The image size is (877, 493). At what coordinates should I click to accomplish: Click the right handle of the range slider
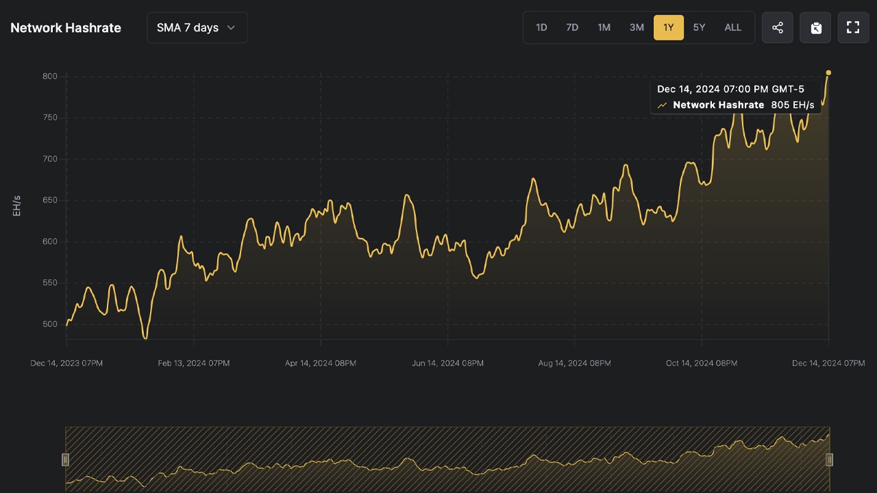(x=829, y=459)
